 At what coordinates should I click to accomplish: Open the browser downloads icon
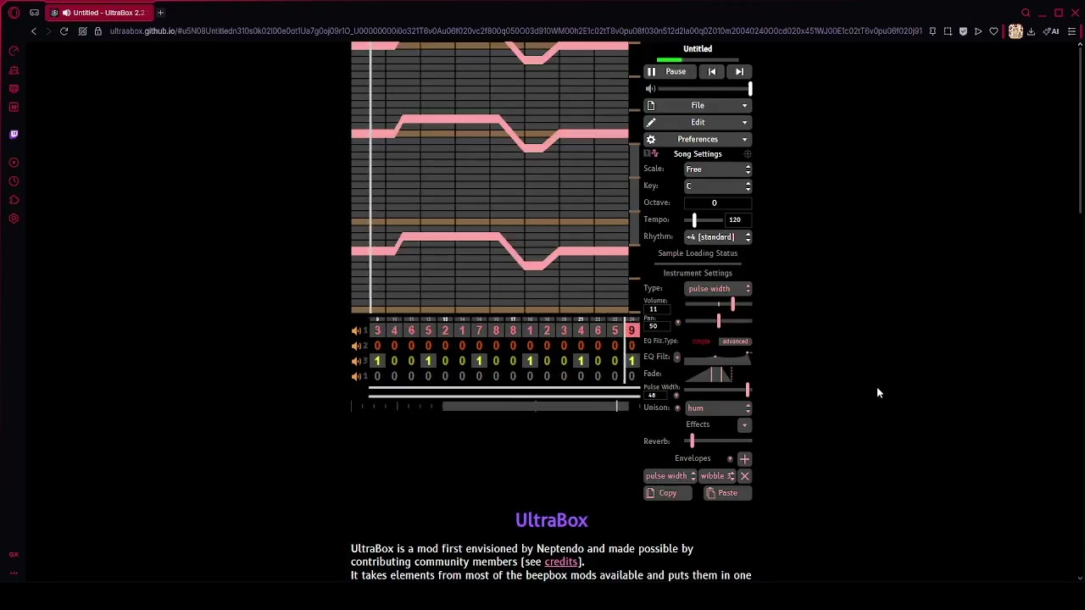pos(1032,31)
